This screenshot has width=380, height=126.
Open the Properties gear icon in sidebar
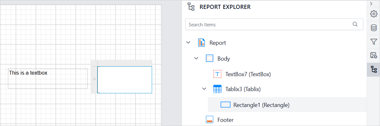[x=373, y=14]
